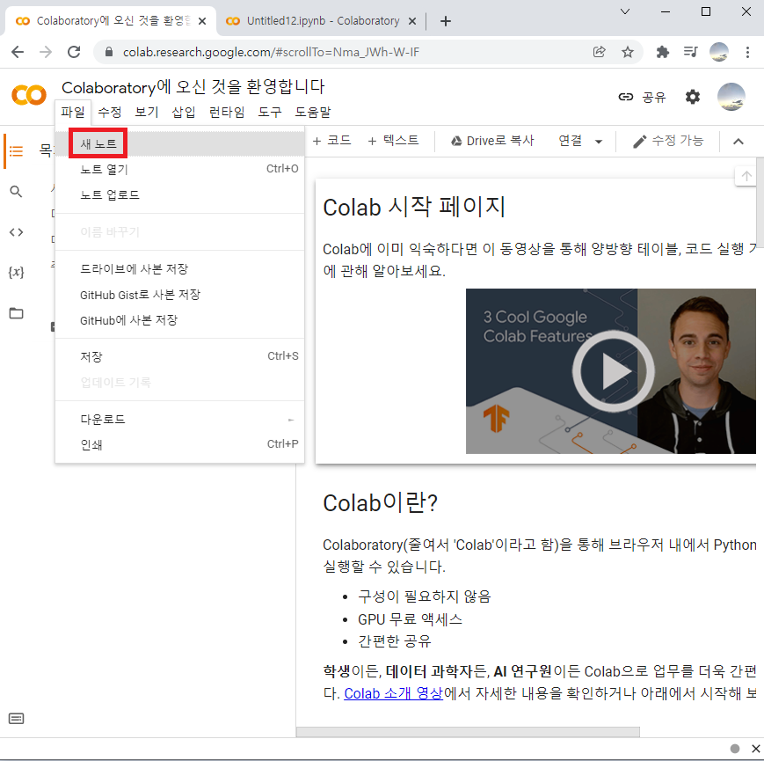The height and width of the screenshot is (761, 764).
Task: Click the Colab 시작 페이지 heading
Action: 414,207
